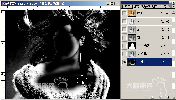The width and height of the screenshot is (176, 100).
Task: Show the RGB channel visibility box
Action: tap(124, 13)
